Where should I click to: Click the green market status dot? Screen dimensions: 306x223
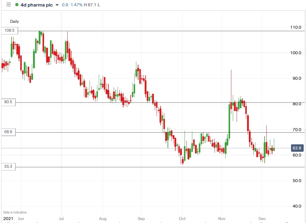pos(17,5)
